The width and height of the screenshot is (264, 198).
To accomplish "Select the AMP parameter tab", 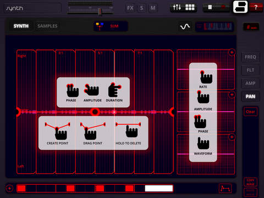I will pos(250,84).
